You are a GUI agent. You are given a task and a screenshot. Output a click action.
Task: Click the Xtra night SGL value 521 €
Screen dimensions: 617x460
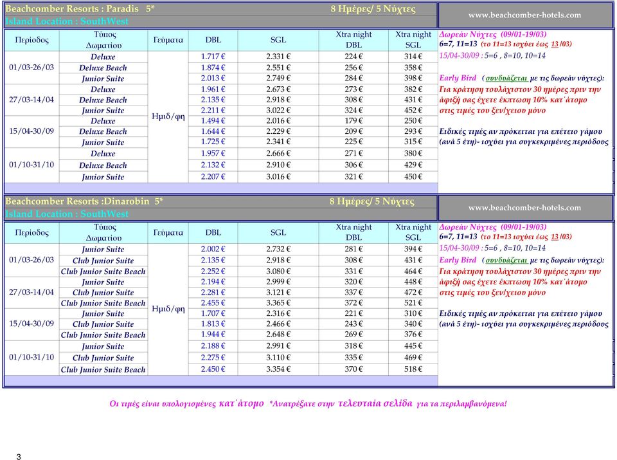coord(413,303)
